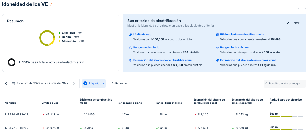Click the green Excelente legend swatch
Screen dimensions: 307x136
point(59,33)
